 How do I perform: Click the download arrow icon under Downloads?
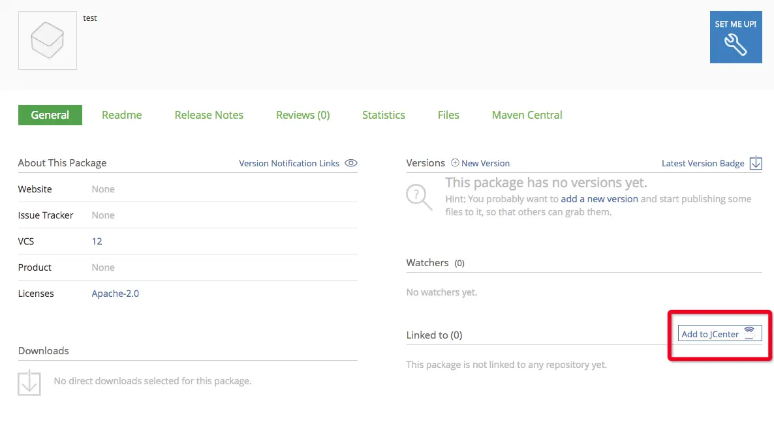point(29,381)
